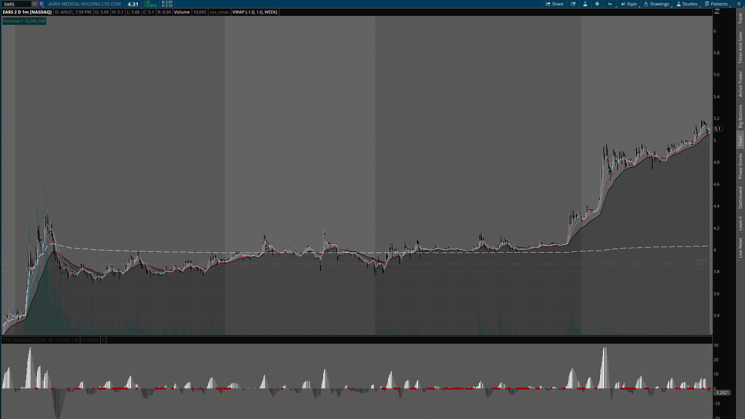Click the VWAP study label
The height and width of the screenshot is (419, 745).
255,12
